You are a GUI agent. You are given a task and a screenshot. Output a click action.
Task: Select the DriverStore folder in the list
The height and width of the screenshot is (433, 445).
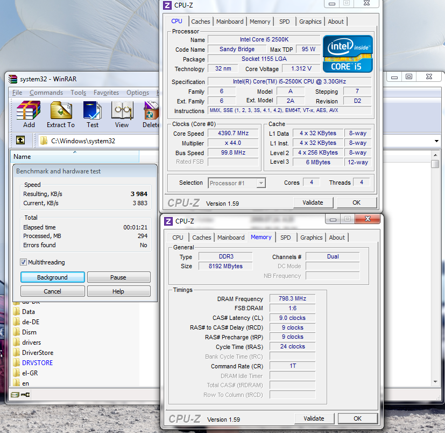point(38,353)
